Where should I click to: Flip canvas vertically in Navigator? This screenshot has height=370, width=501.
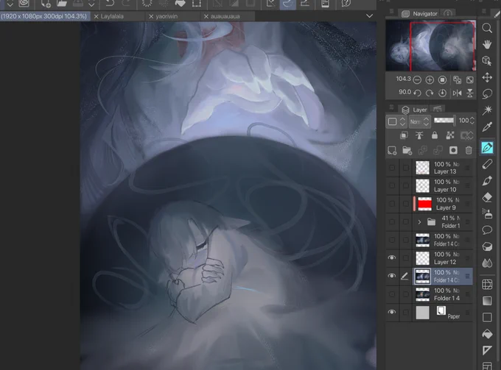click(470, 93)
